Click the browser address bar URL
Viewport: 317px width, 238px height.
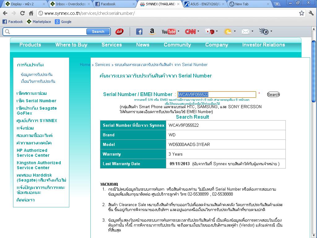pyautogui.click(x=89, y=13)
